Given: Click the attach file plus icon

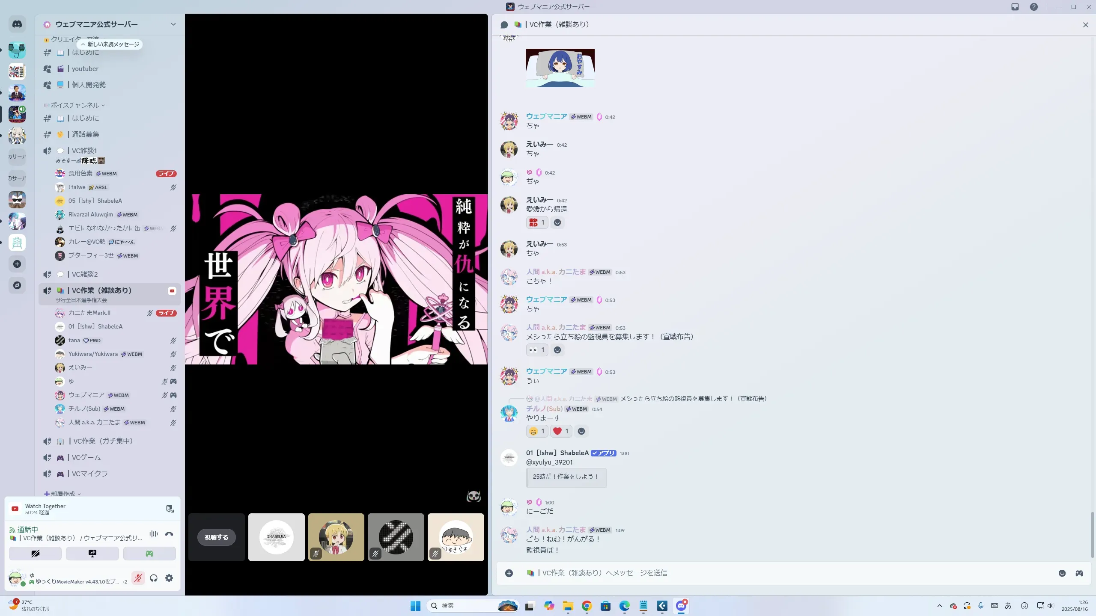Looking at the screenshot, I should (509, 573).
